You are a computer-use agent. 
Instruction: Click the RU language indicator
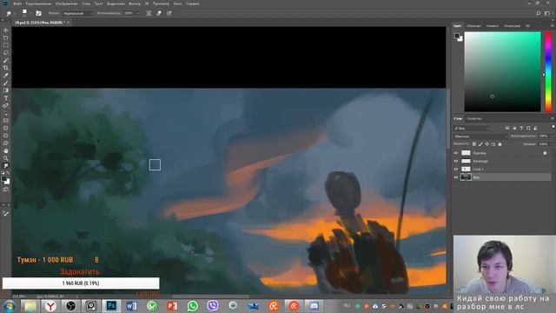(x=347, y=305)
